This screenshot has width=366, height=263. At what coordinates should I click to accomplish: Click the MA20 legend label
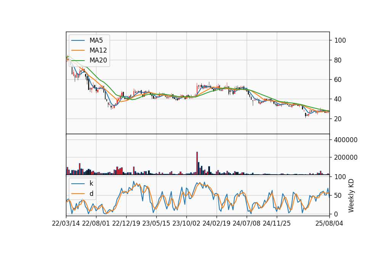(x=98, y=60)
